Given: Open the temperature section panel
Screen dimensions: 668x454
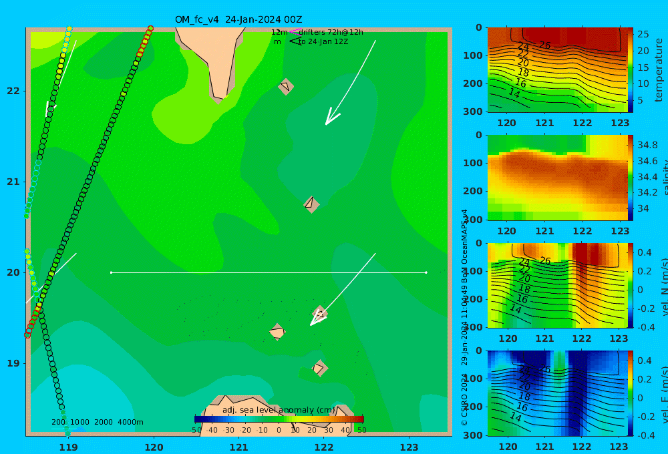Looking at the screenshot, I should point(558,70).
